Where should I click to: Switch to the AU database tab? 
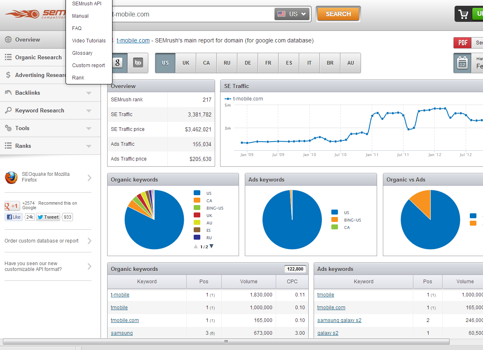351,63
